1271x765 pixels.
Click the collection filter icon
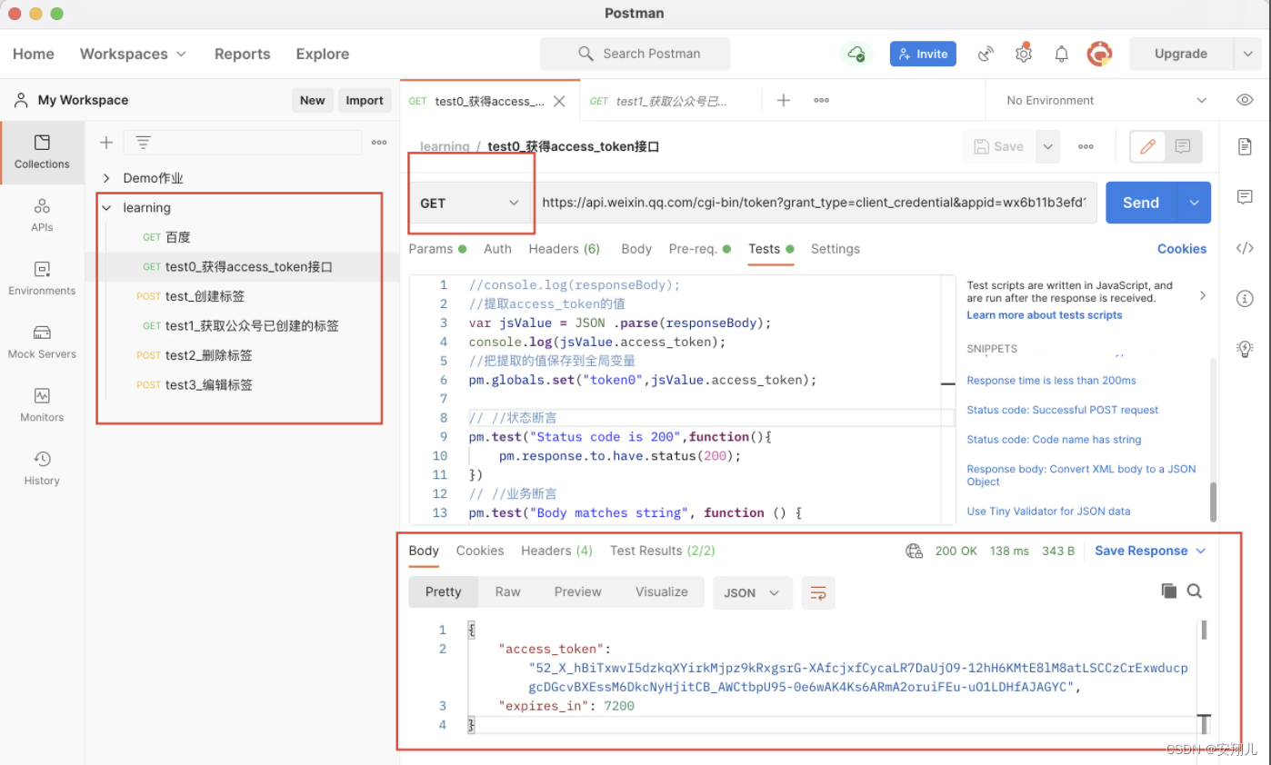(143, 143)
